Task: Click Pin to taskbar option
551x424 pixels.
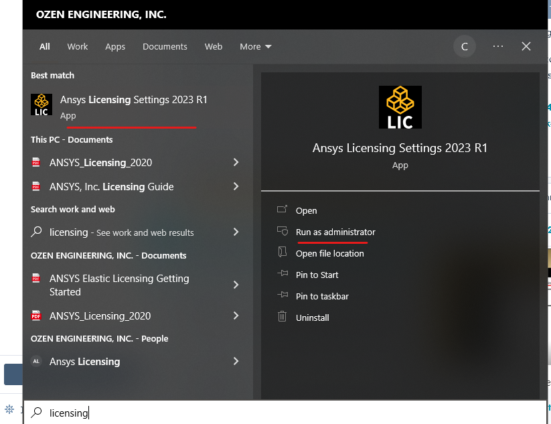Action: 321,296
